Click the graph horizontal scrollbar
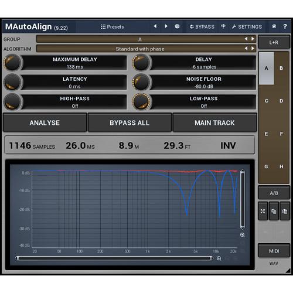The height and width of the screenshot is (293, 293). click(x=114, y=258)
